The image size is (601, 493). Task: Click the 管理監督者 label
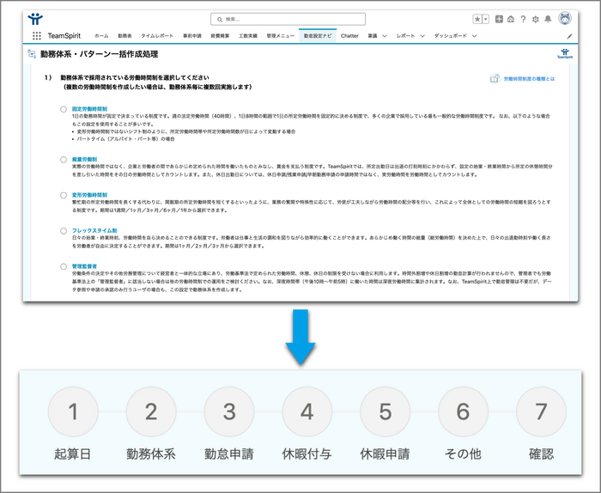[84, 266]
